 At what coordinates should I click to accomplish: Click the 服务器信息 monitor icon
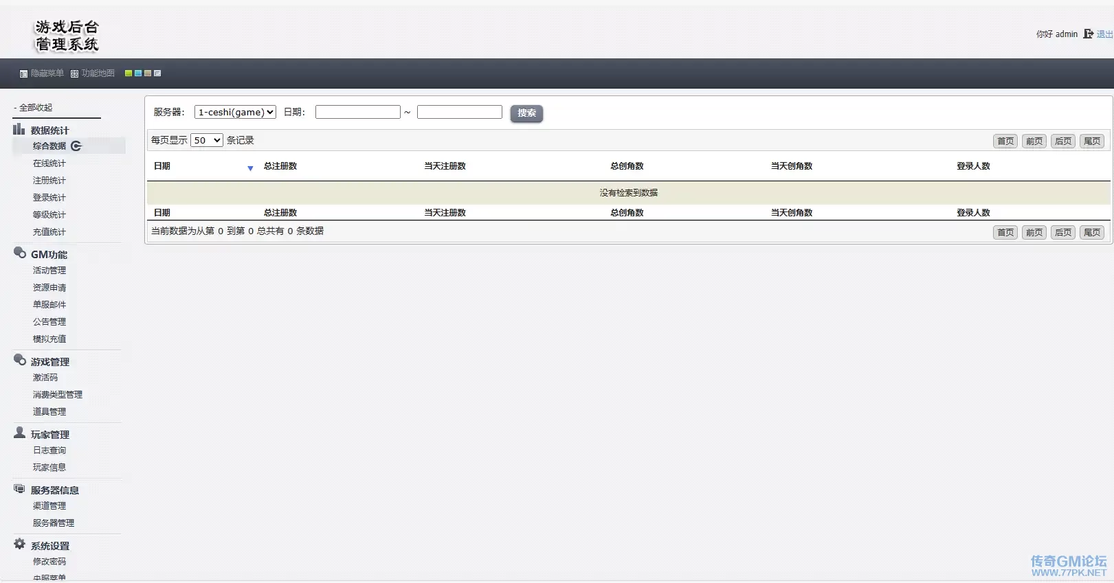pyautogui.click(x=19, y=489)
